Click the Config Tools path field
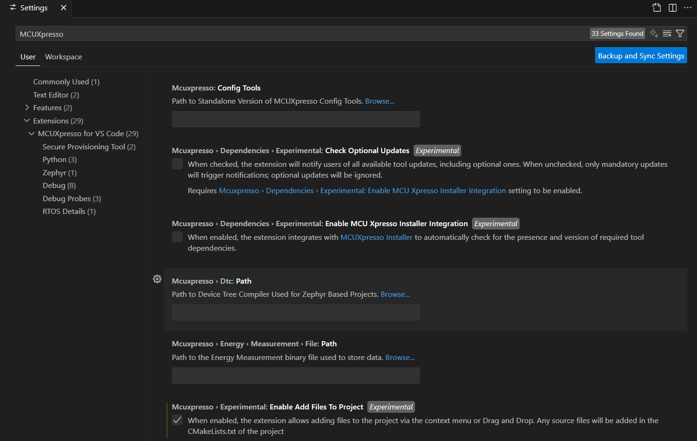The height and width of the screenshot is (441, 697). (x=295, y=119)
